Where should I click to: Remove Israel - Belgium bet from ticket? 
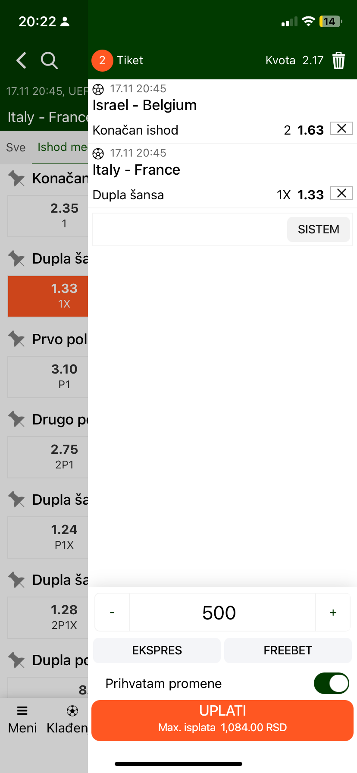point(341,129)
